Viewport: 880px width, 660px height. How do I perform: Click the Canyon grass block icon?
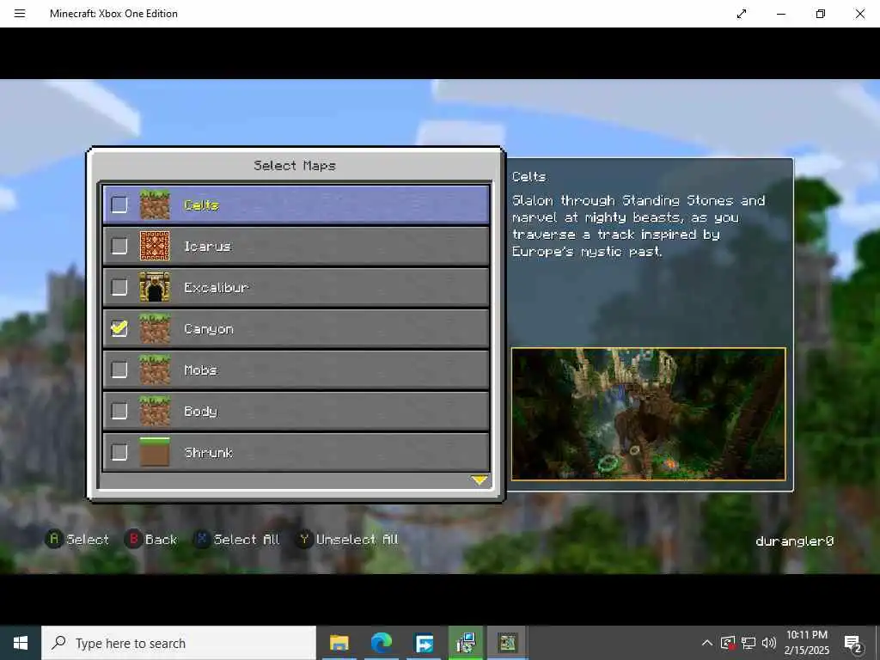pyautogui.click(x=155, y=328)
